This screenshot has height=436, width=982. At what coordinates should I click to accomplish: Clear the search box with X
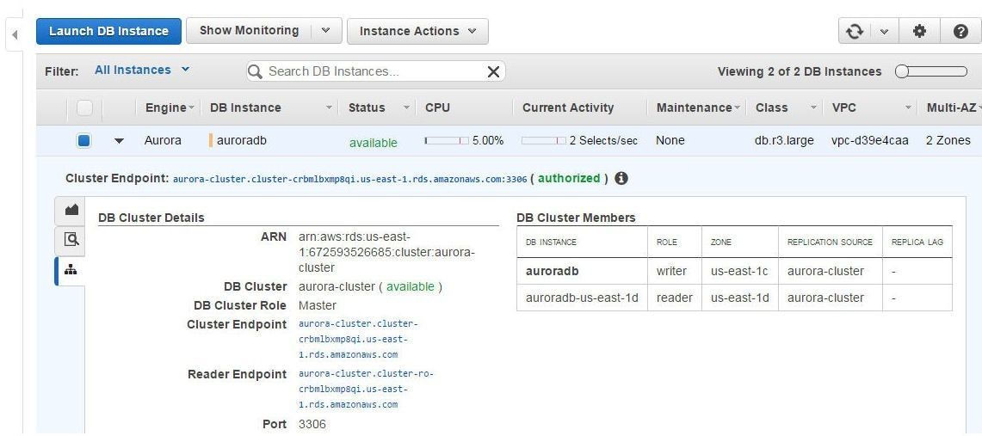(x=493, y=71)
